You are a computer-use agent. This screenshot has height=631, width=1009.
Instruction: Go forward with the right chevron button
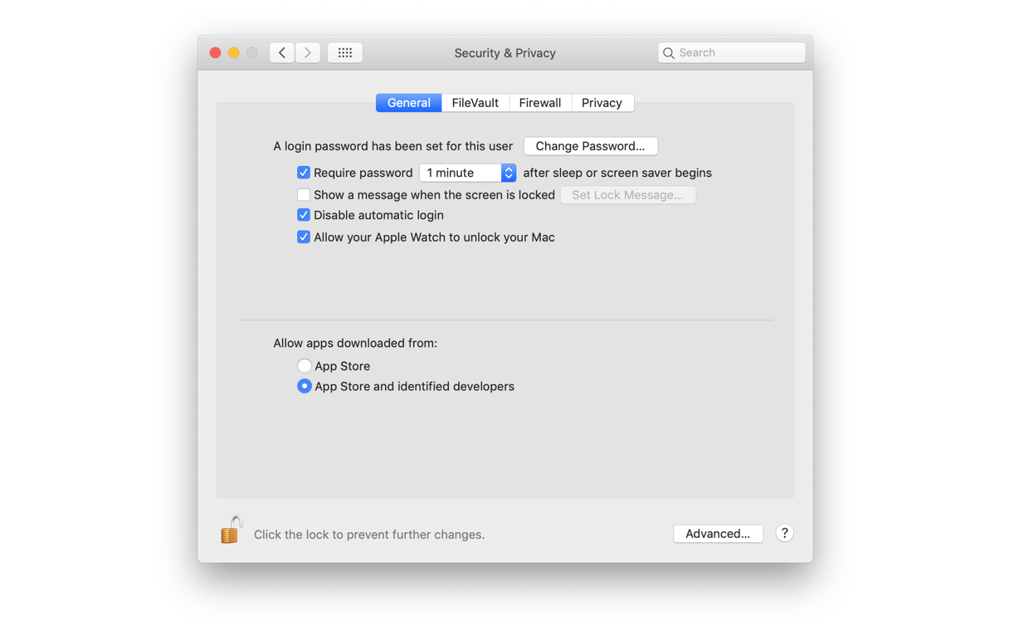pos(308,52)
